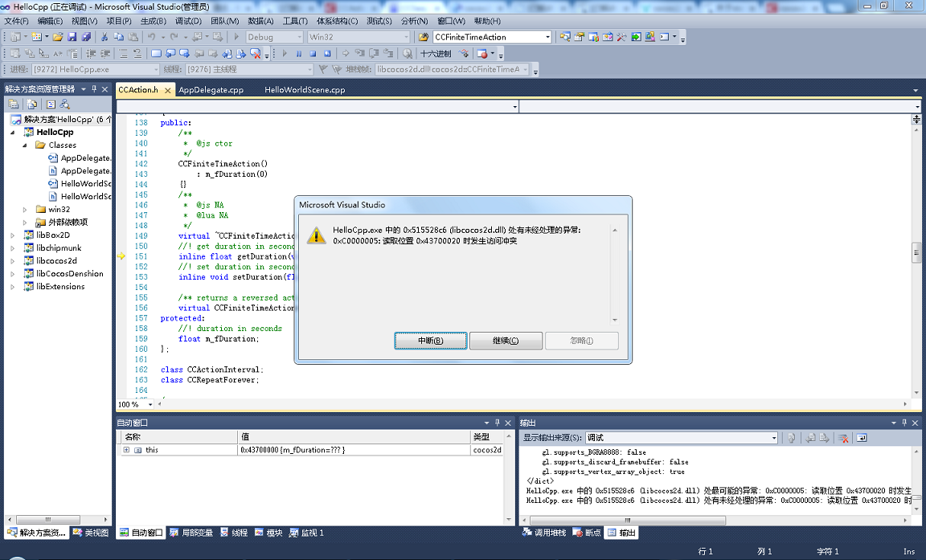Click the Show All Files icon in Solution Explorer
Screen dimensions: 926x560
32,104
